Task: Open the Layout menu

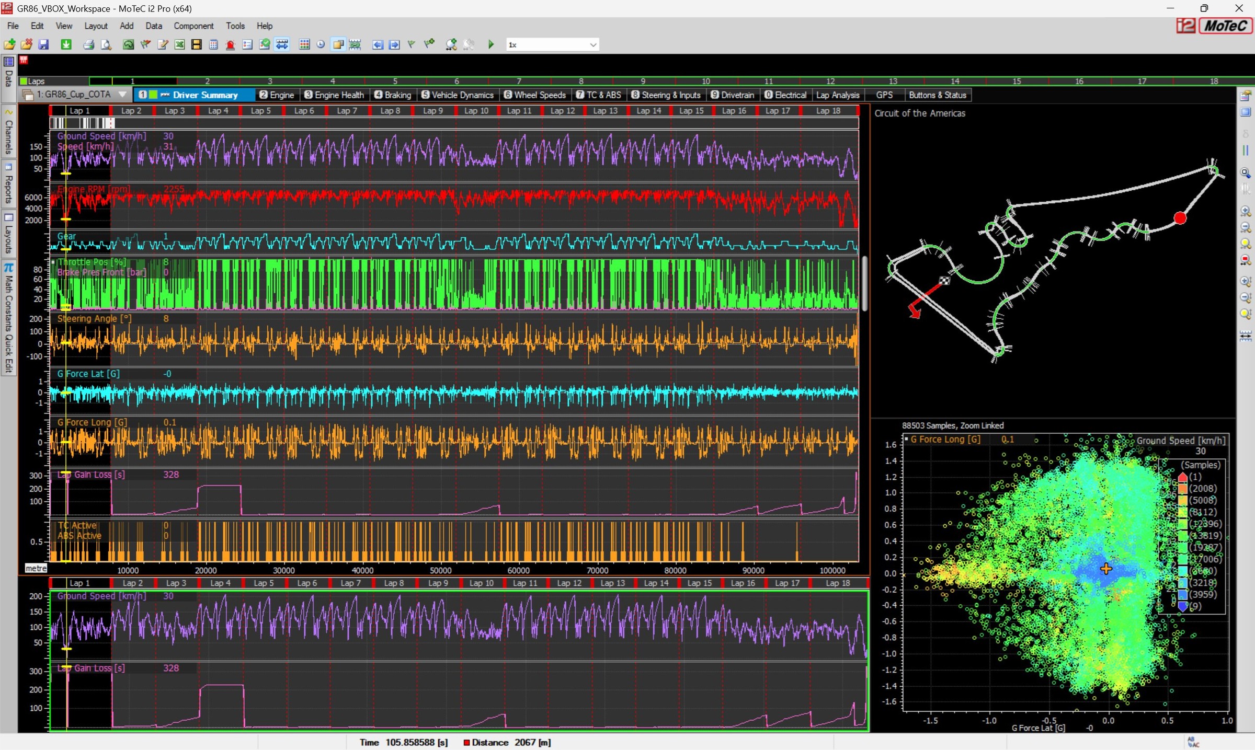Action: pos(96,26)
